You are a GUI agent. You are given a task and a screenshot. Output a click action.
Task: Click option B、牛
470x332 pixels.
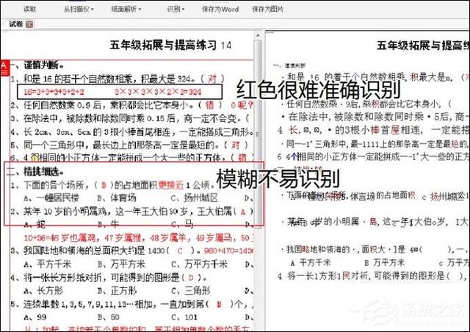tap(108, 224)
